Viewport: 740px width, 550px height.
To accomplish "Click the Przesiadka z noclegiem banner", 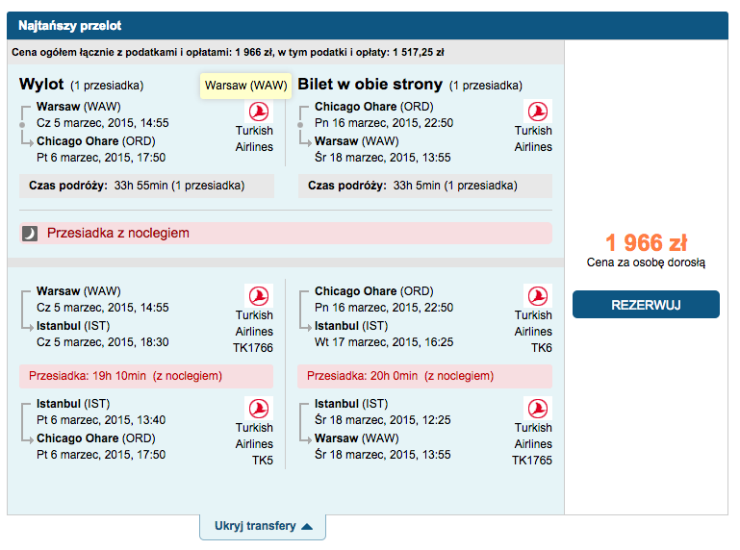I will pos(286,233).
